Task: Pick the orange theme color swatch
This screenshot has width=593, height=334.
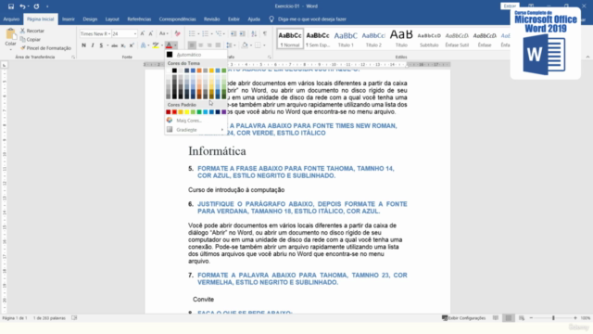Action: tap(199, 71)
